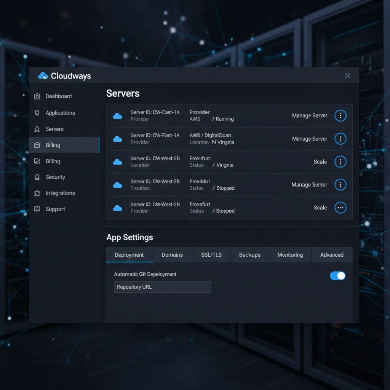The image size is (390, 390).
Task: Click the 'N Virgnia' location text
Action: point(223,142)
